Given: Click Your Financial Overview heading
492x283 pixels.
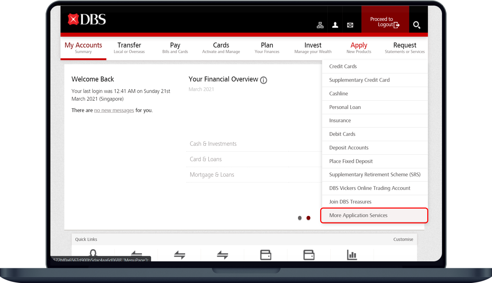Looking at the screenshot, I should tap(223, 79).
